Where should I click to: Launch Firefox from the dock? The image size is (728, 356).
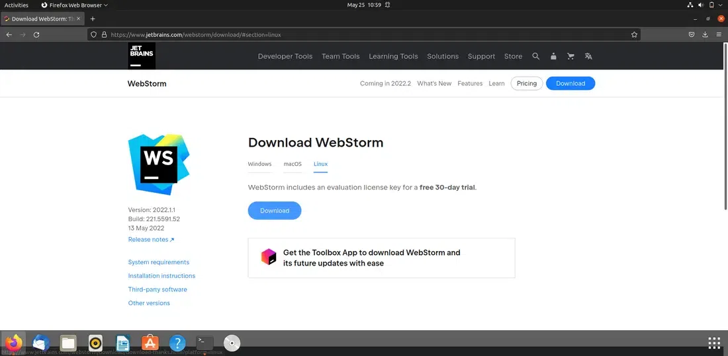coord(13,343)
